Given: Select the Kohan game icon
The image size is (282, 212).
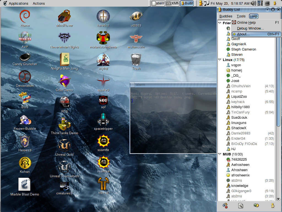Looking at the screenshot, I should [x=25, y=163].
